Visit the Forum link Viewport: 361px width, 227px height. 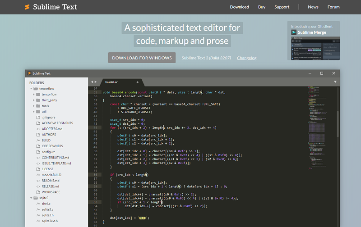[333, 7]
